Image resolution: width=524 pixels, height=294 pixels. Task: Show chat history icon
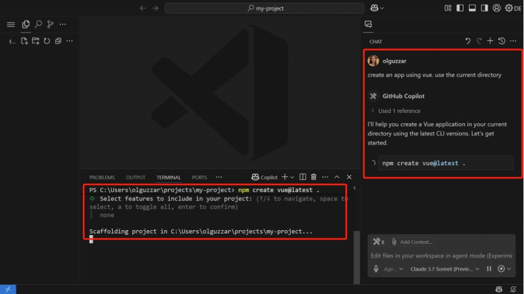[x=501, y=41]
